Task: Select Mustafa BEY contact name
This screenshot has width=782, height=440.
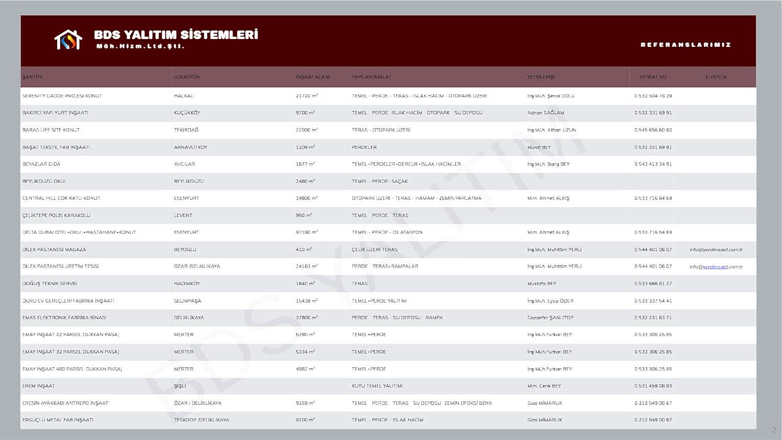Action: pos(542,284)
